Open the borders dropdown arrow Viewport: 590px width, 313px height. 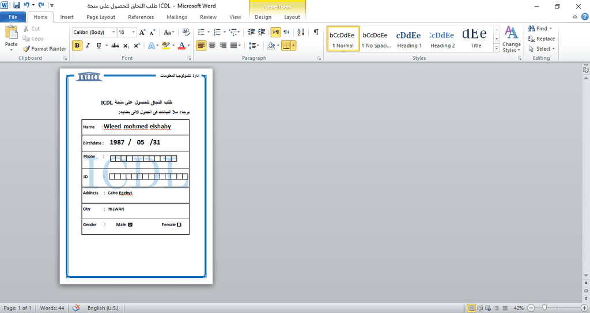click(293, 45)
